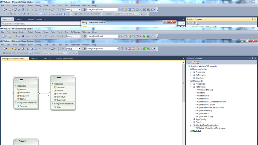Select ExpiresOn property in Token entity
Viewport: 258px width, 145px height.
[61, 100]
